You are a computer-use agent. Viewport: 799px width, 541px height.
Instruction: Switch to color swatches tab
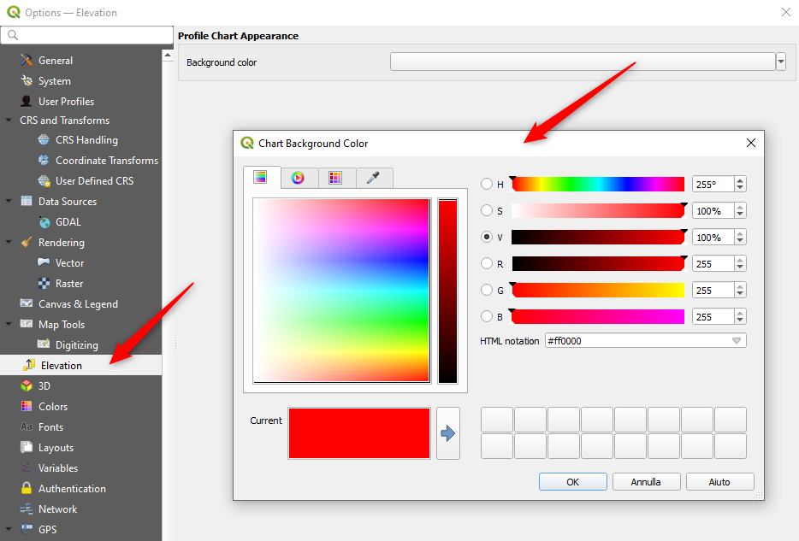point(335,178)
